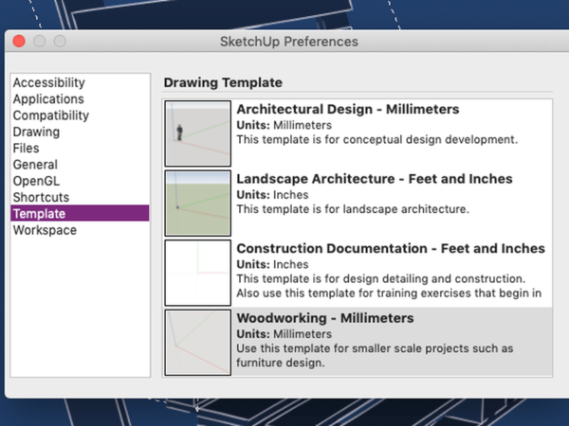Click Woodworking - Millimeters title text

(325, 318)
